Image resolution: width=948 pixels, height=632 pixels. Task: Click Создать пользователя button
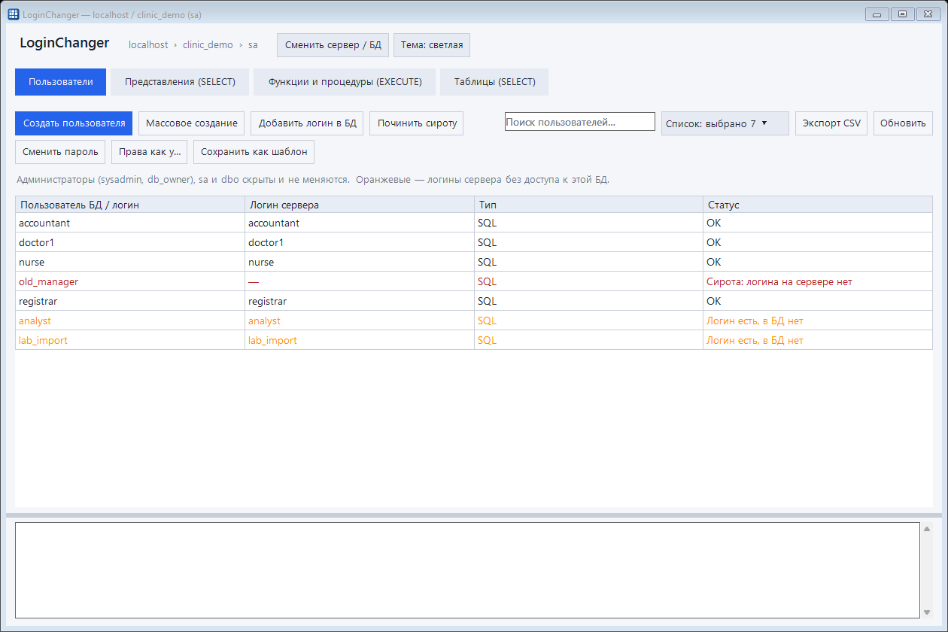point(74,123)
